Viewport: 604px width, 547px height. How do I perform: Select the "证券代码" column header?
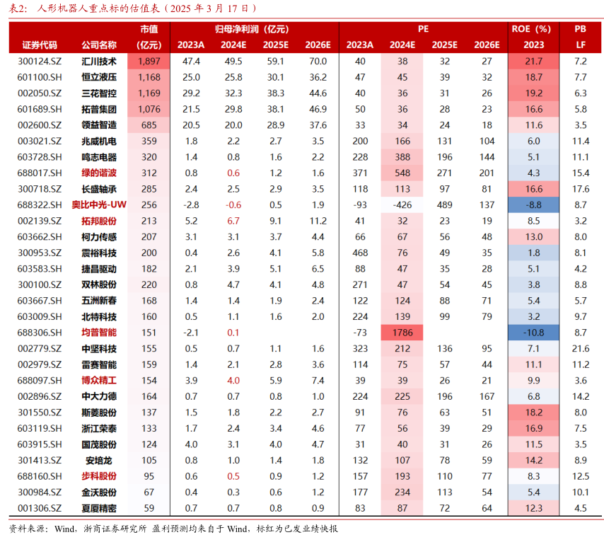(40, 45)
